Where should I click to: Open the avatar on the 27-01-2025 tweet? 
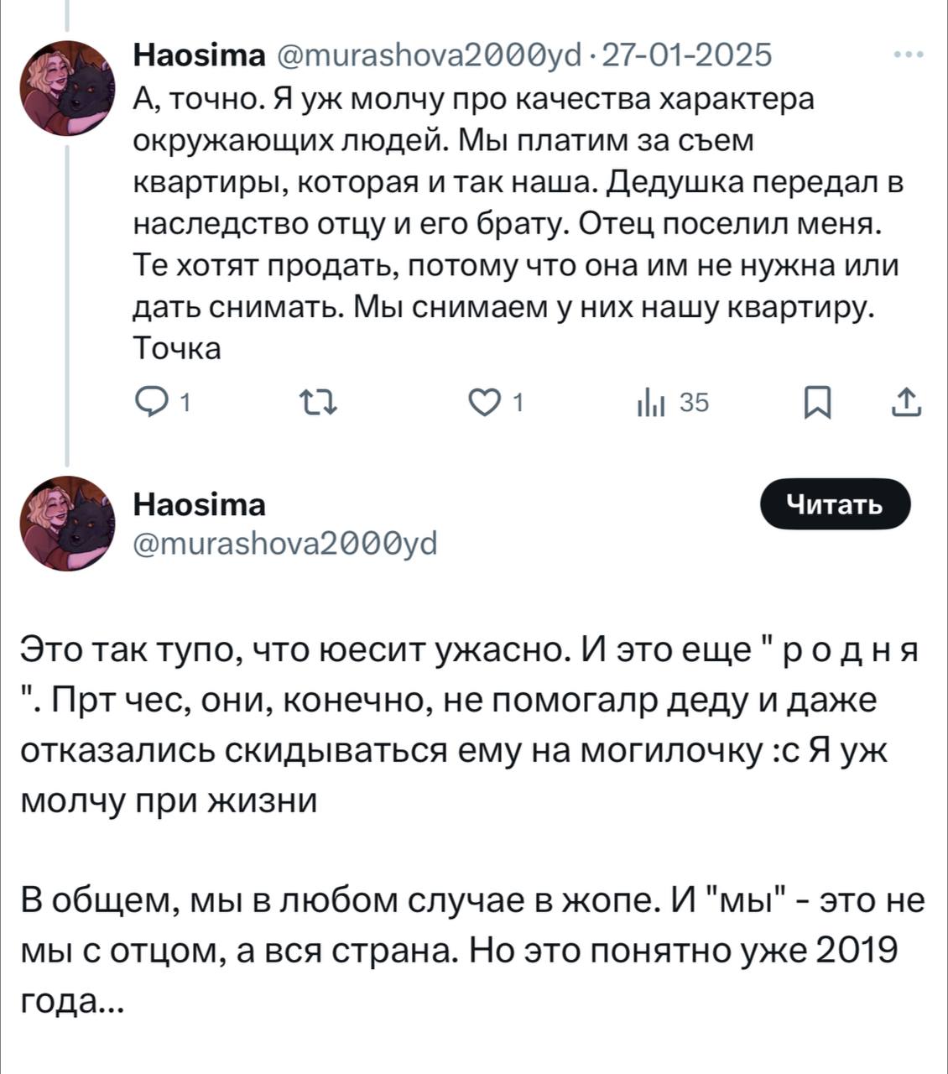pos(66,87)
